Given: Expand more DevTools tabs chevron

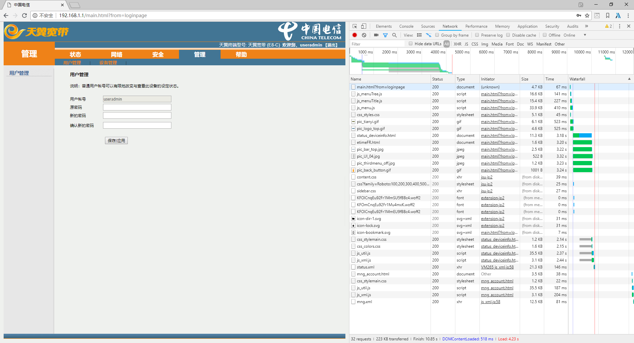Looking at the screenshot, I should coord(586,26).
